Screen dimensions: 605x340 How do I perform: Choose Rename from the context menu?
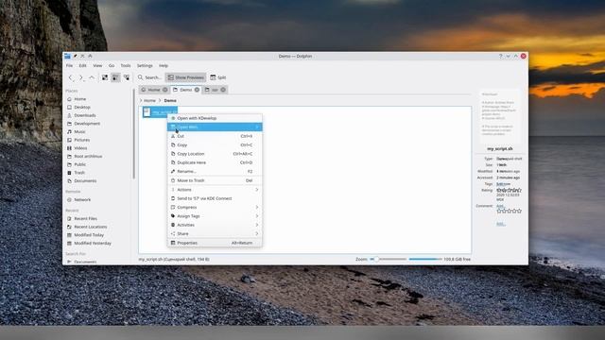coord(215,171)
